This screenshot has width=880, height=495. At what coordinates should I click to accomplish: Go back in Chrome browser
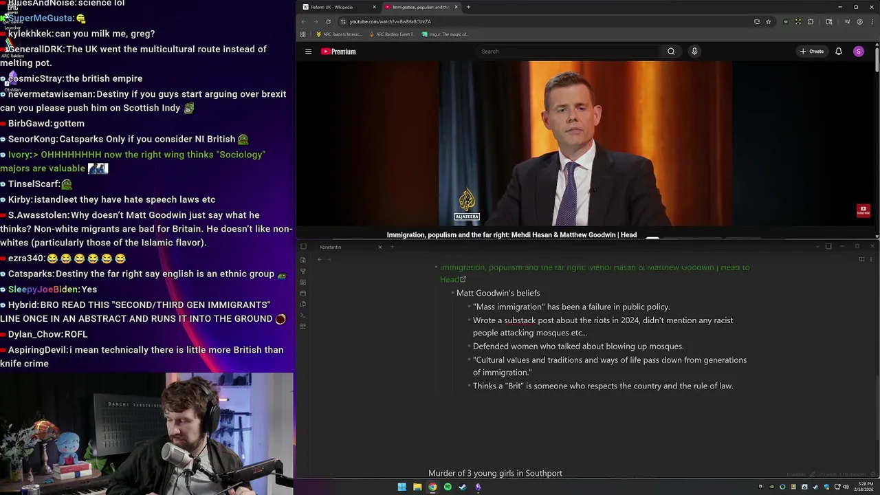click(x=303, y=21)
